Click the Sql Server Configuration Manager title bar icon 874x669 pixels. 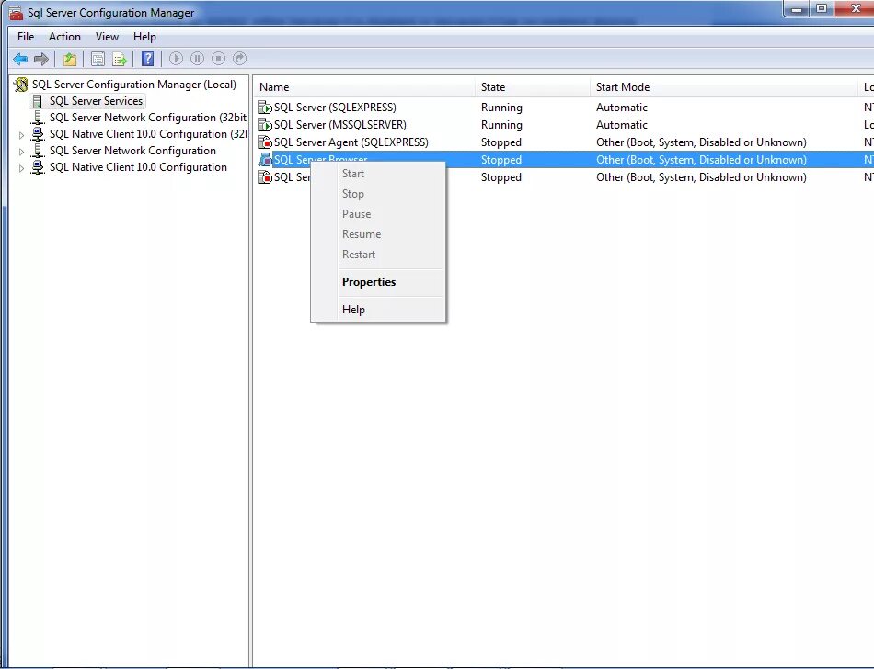[x=17, y=12]
